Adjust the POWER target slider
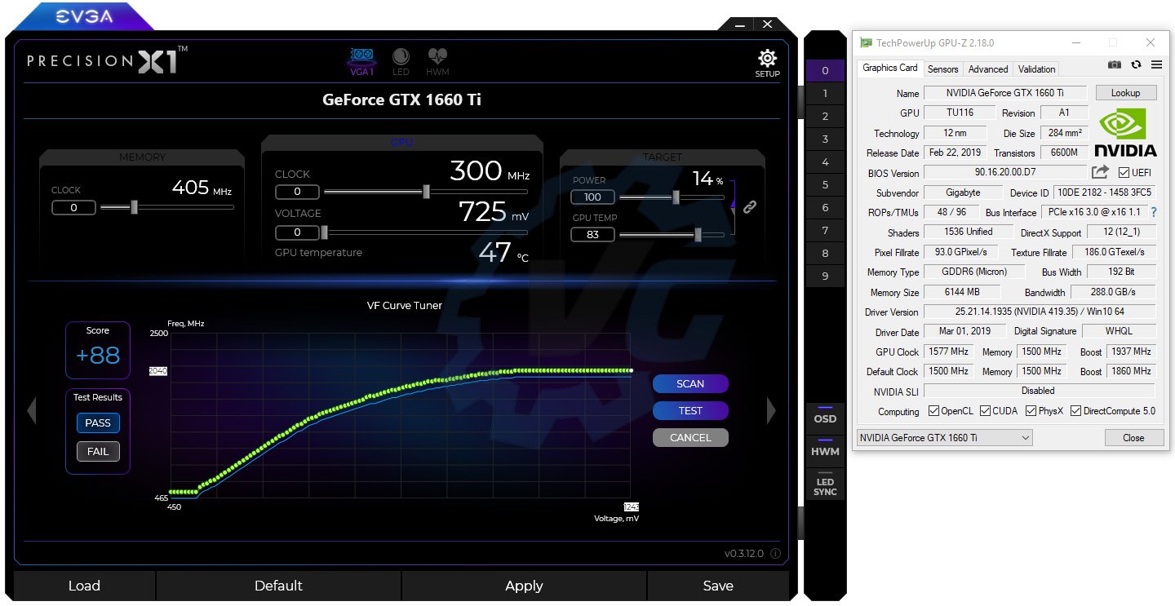The image size is (1175, 606). [x=676, y=197]
